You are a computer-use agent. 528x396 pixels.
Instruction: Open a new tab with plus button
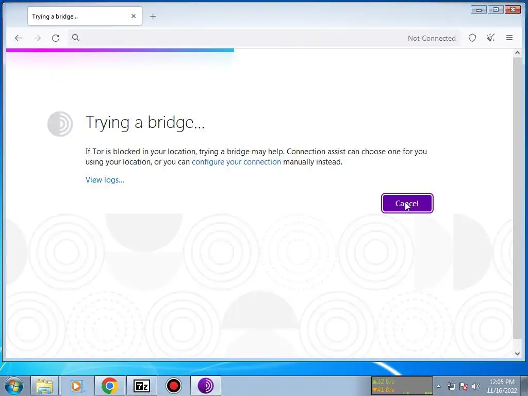[153, 16]
